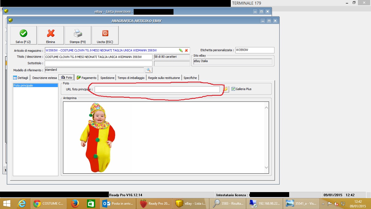
Task: Delete the listing with the Elimina button
Action: coord(51,35)
